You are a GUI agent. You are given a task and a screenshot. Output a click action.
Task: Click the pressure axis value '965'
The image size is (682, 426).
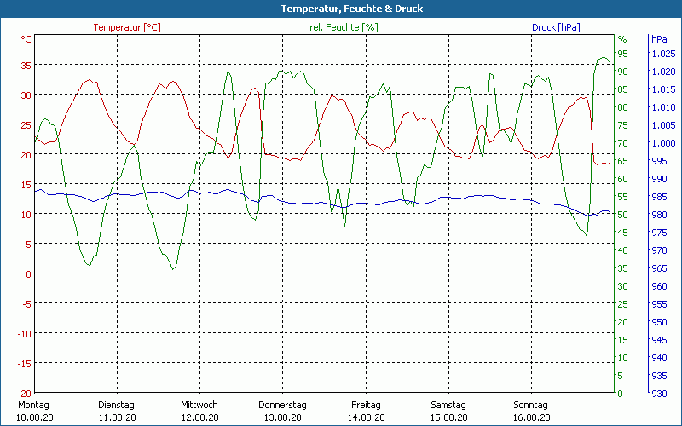pos(659,268)
